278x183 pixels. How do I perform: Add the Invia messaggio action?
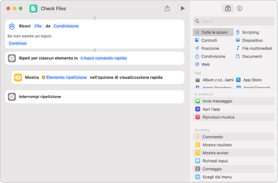click(x=234, y=101)
